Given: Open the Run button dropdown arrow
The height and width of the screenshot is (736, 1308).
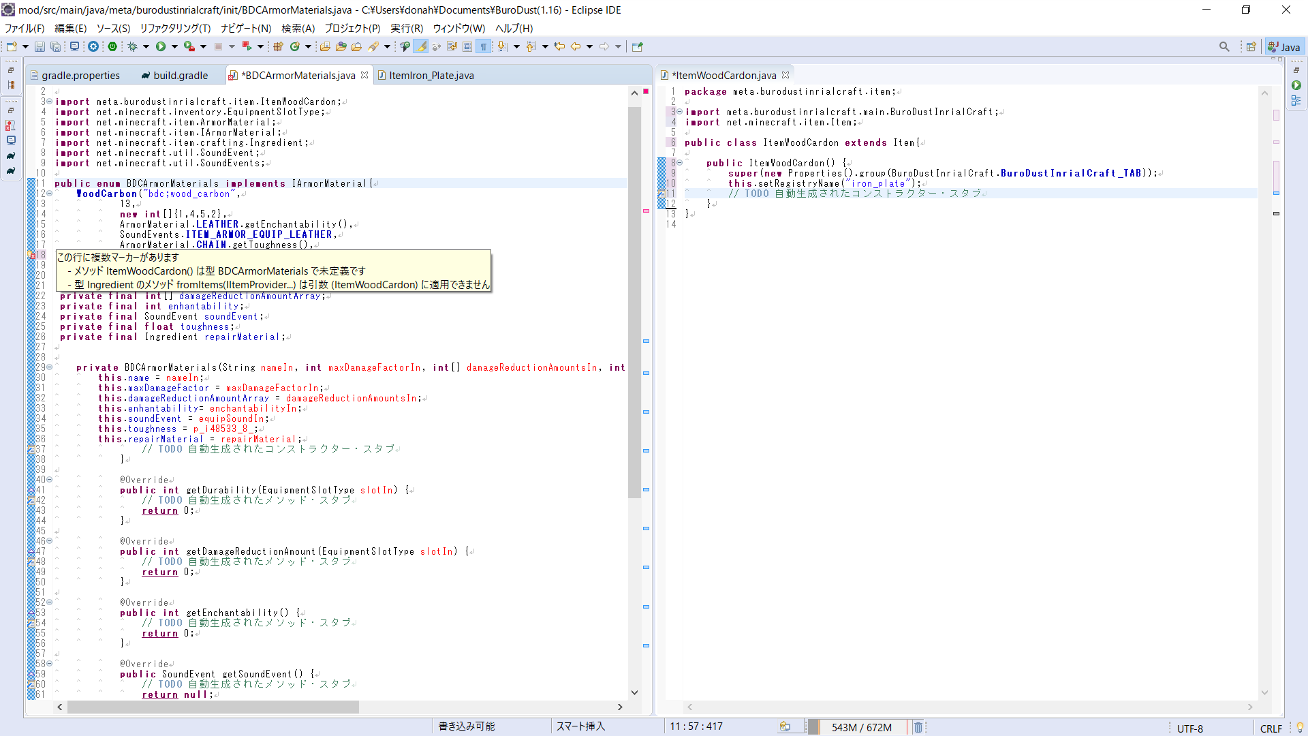Looking at the screenshot, I should pos(174,46).
